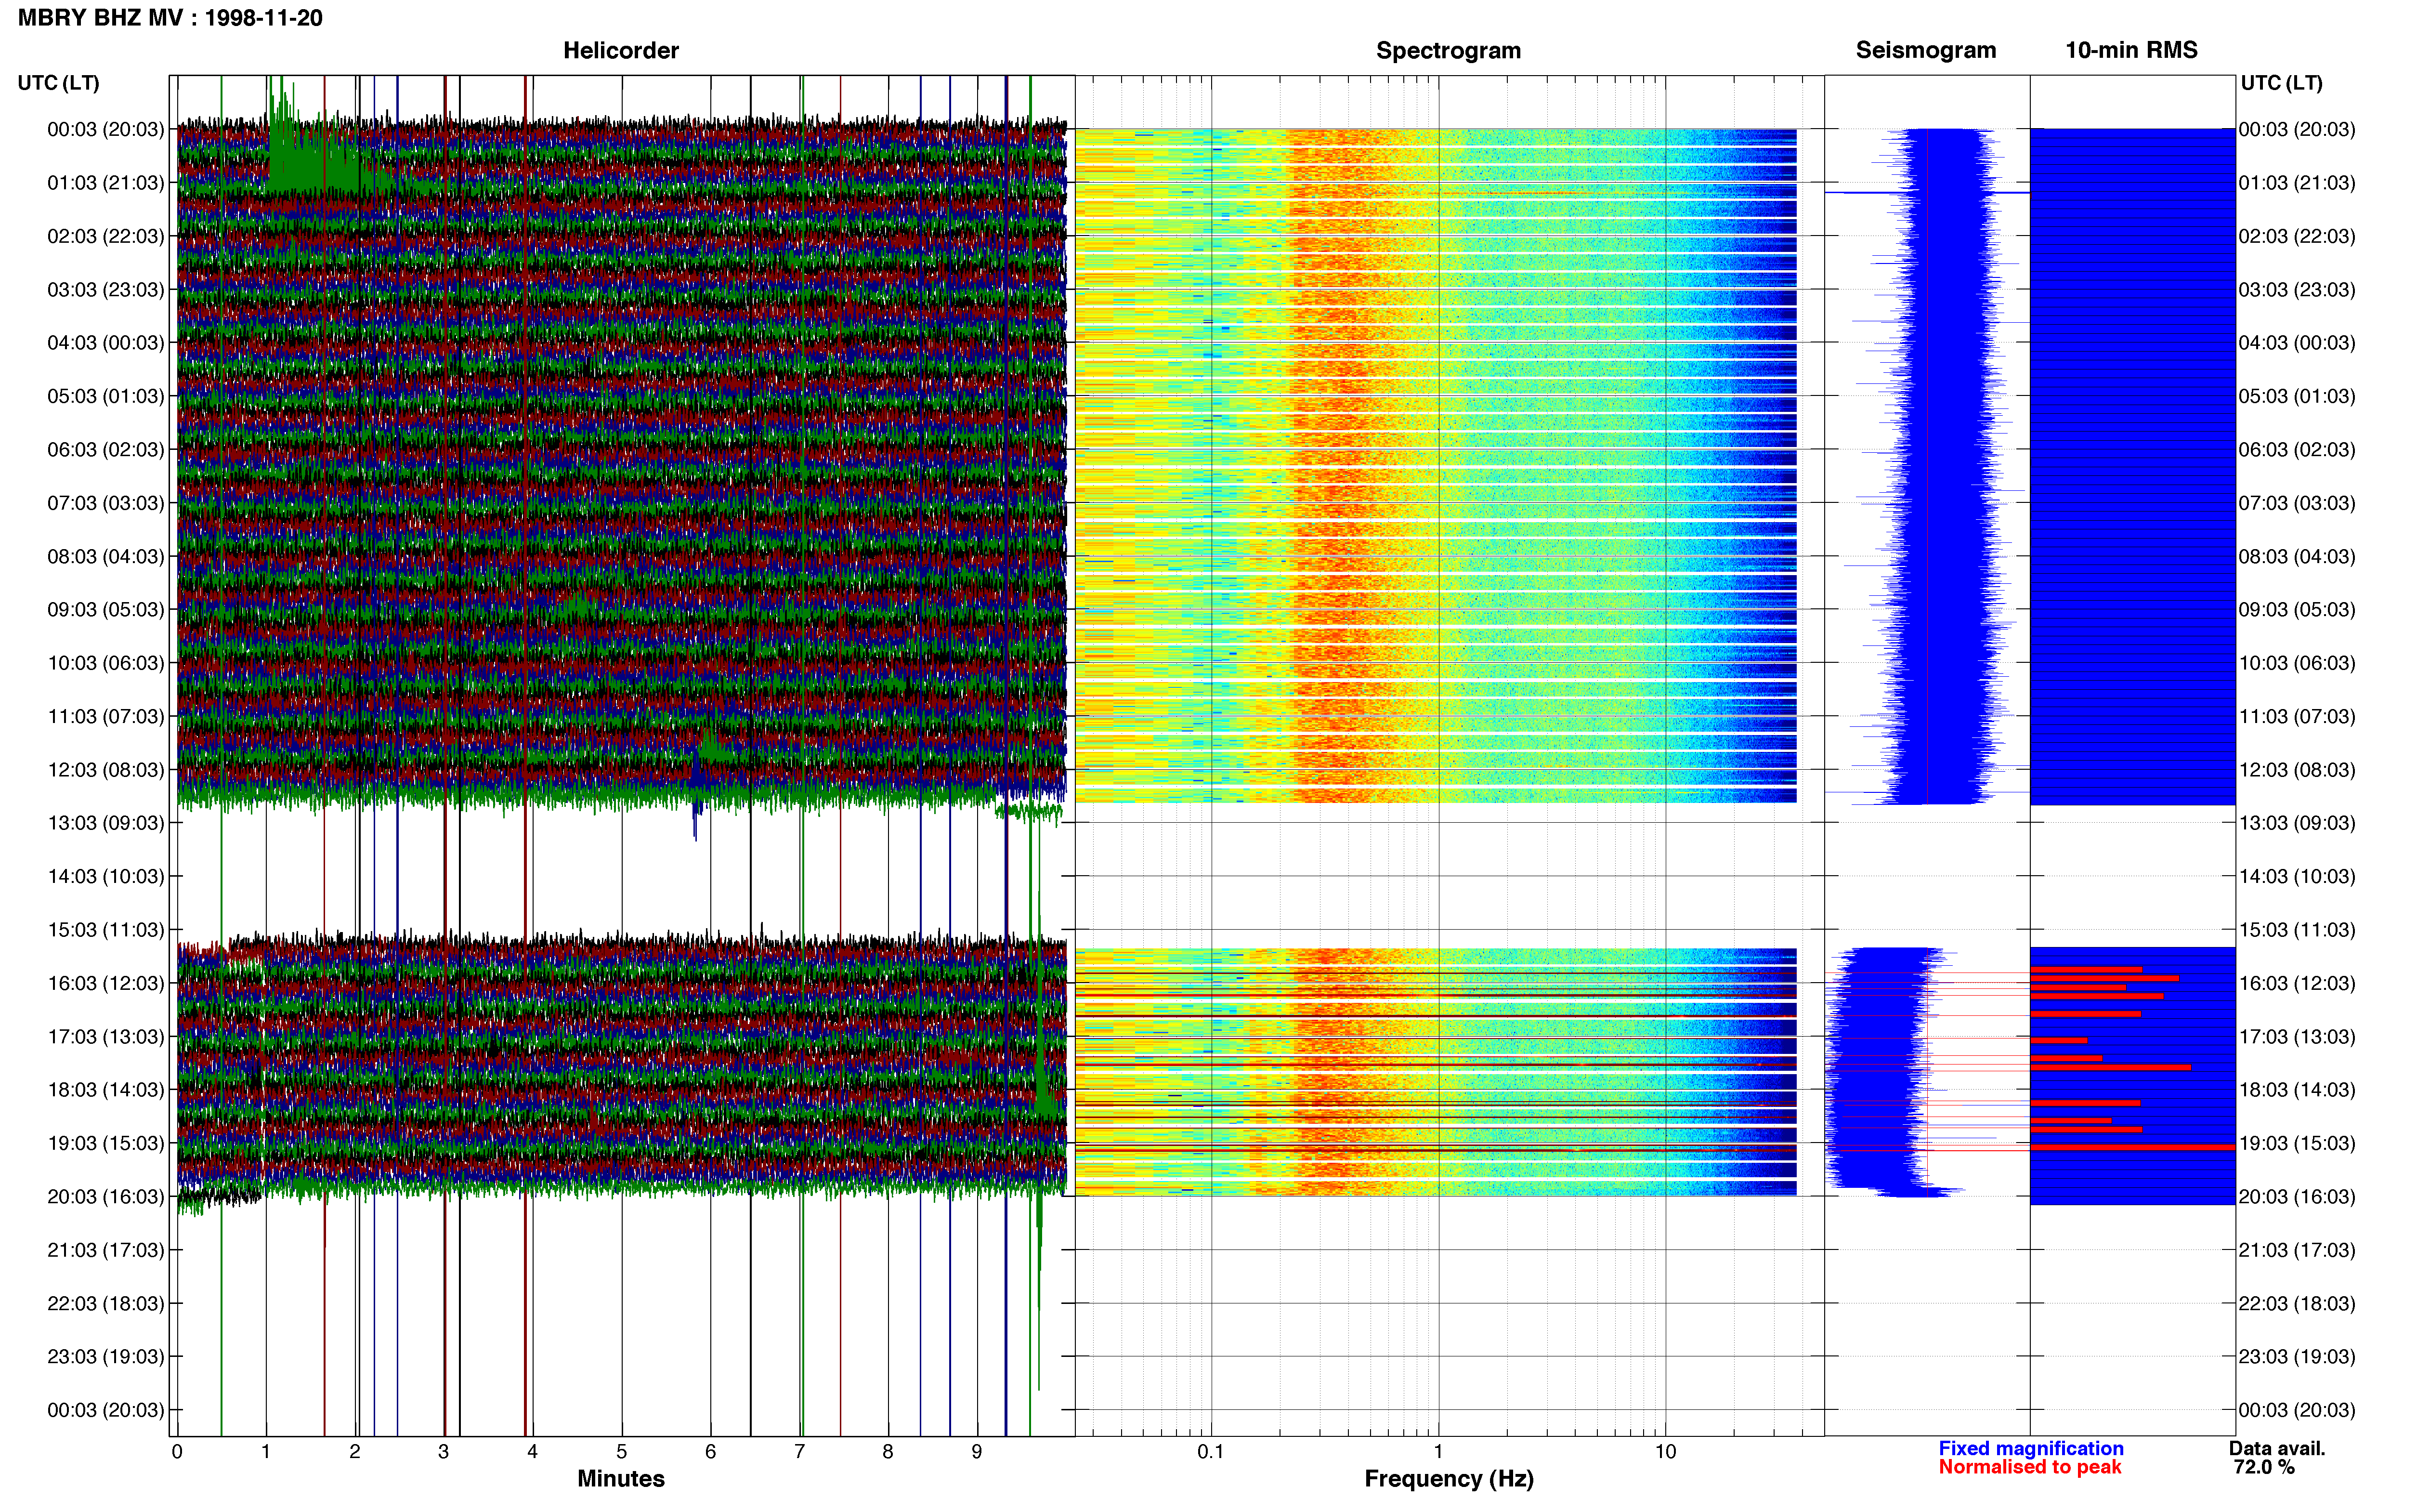Click left time label '14:03 (10:03)'
The height and width of the screenshot is (1512, 2417).
pyautogui.click(x=105, y=876)
